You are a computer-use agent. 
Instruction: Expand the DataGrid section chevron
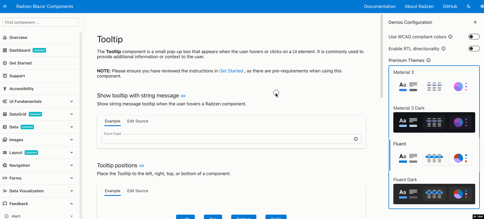point(72,114)
